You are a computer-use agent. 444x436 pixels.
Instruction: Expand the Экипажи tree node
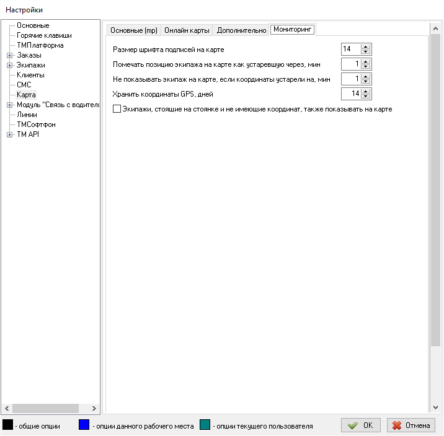coord(9,65)
